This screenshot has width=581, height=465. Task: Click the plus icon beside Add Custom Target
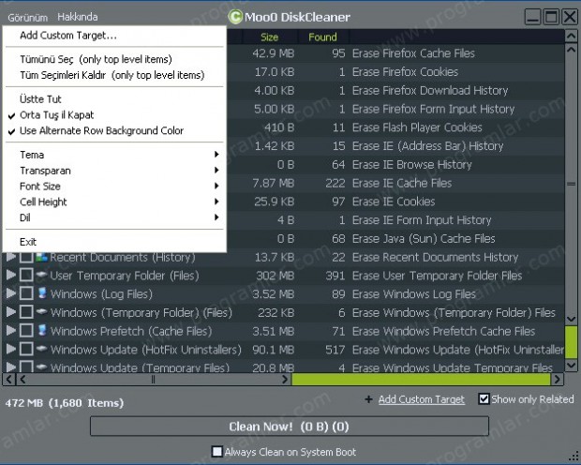point(368,399)
